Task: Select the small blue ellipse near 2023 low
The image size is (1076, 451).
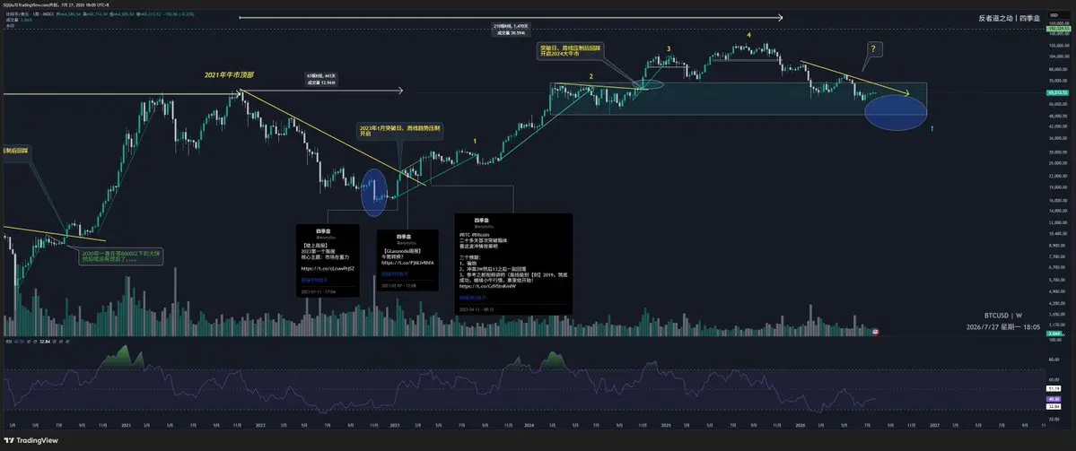Action: click(x=374, y=193)
